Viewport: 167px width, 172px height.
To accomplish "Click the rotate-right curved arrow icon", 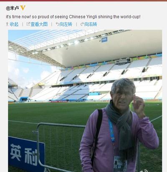I will [82, 24].
